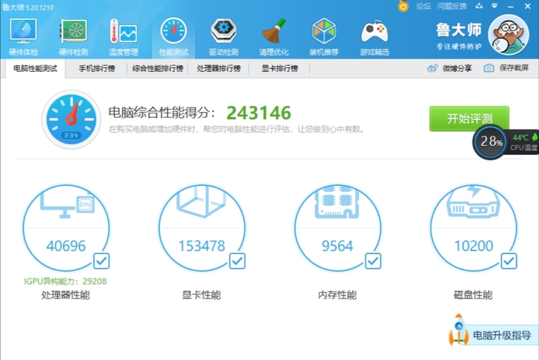Viewport: 539px width, 360px height.
Task: Switch to 综合性能排行榜 tab
Action: (158, 68)
